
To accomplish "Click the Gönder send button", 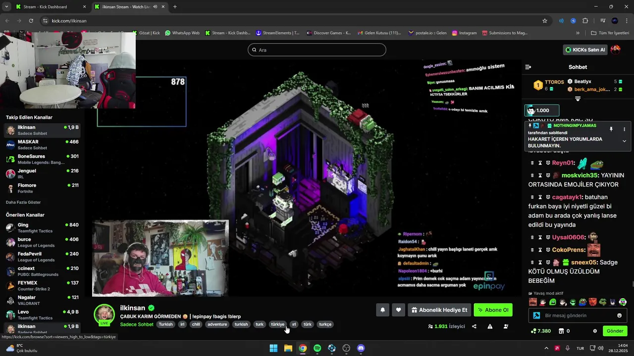I will [615, 331].
